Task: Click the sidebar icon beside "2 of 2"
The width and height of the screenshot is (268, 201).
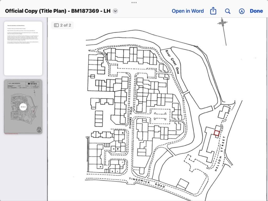Action: (x=56, y=25)
